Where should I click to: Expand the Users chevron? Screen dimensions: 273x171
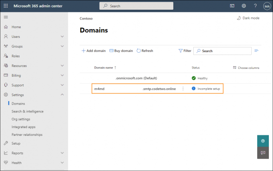pos(62,37)
